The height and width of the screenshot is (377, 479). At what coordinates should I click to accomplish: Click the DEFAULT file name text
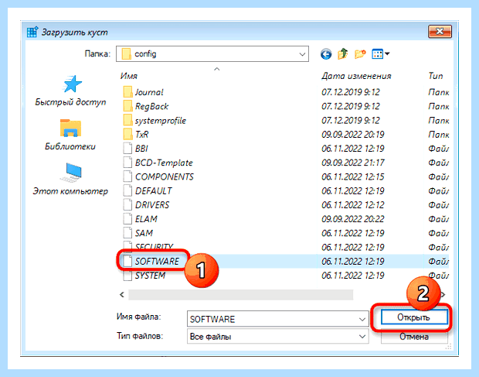pos(153,190)
